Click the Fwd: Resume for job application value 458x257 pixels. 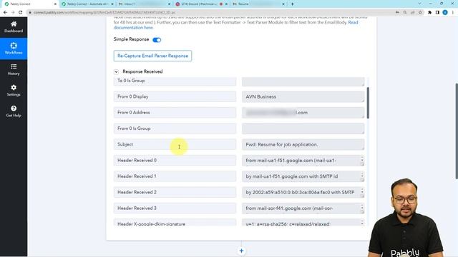click(303, 144)
